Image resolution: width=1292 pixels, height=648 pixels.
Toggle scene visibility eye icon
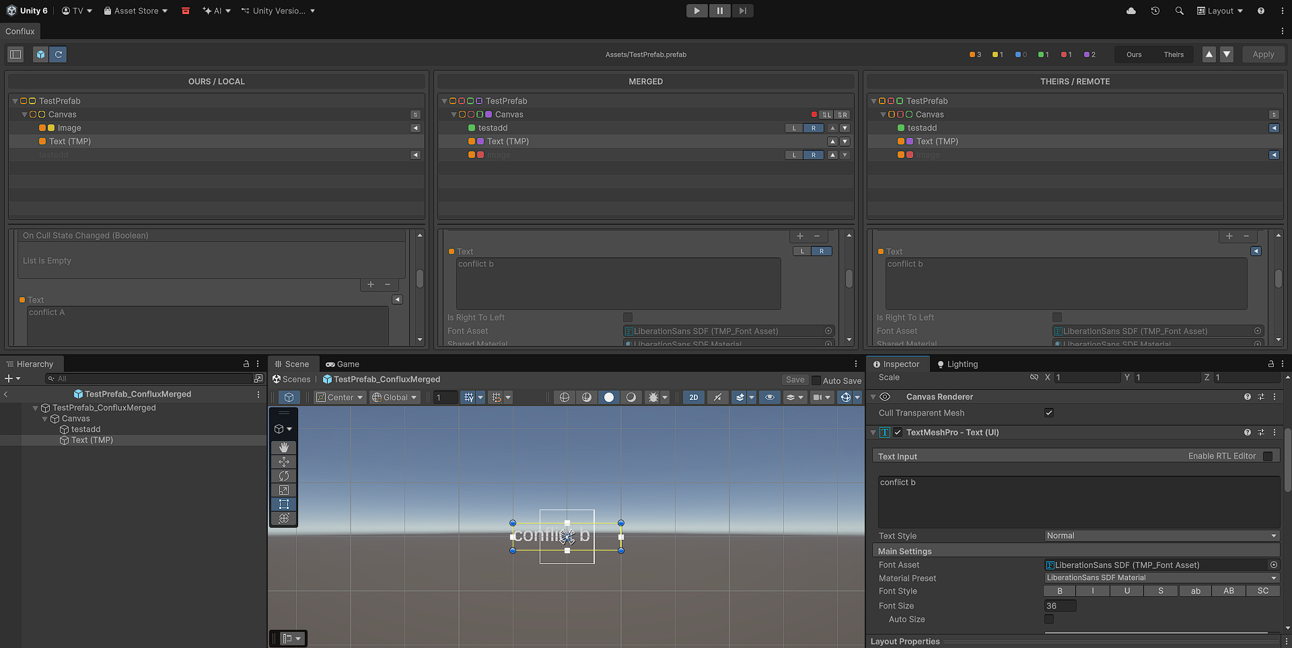click(770, 397)
